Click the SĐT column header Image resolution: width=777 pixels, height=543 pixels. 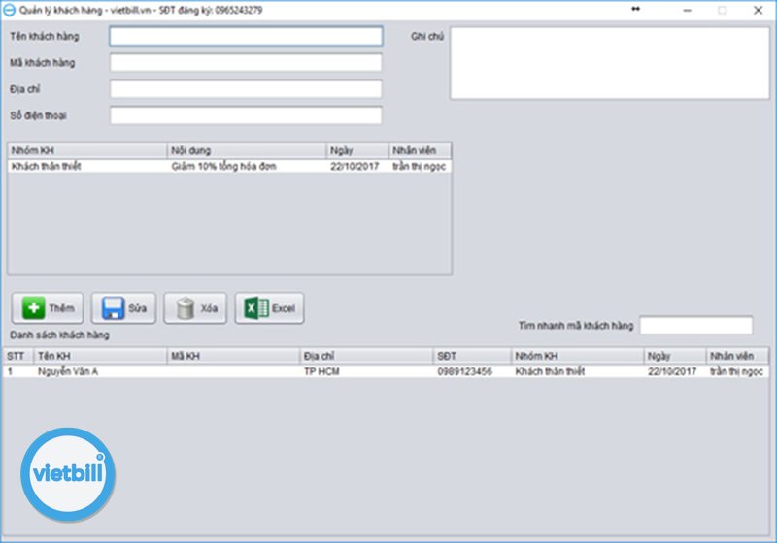[x=471, y=356]
